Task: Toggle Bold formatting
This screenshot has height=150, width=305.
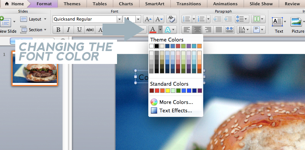Action: (58, 30)
